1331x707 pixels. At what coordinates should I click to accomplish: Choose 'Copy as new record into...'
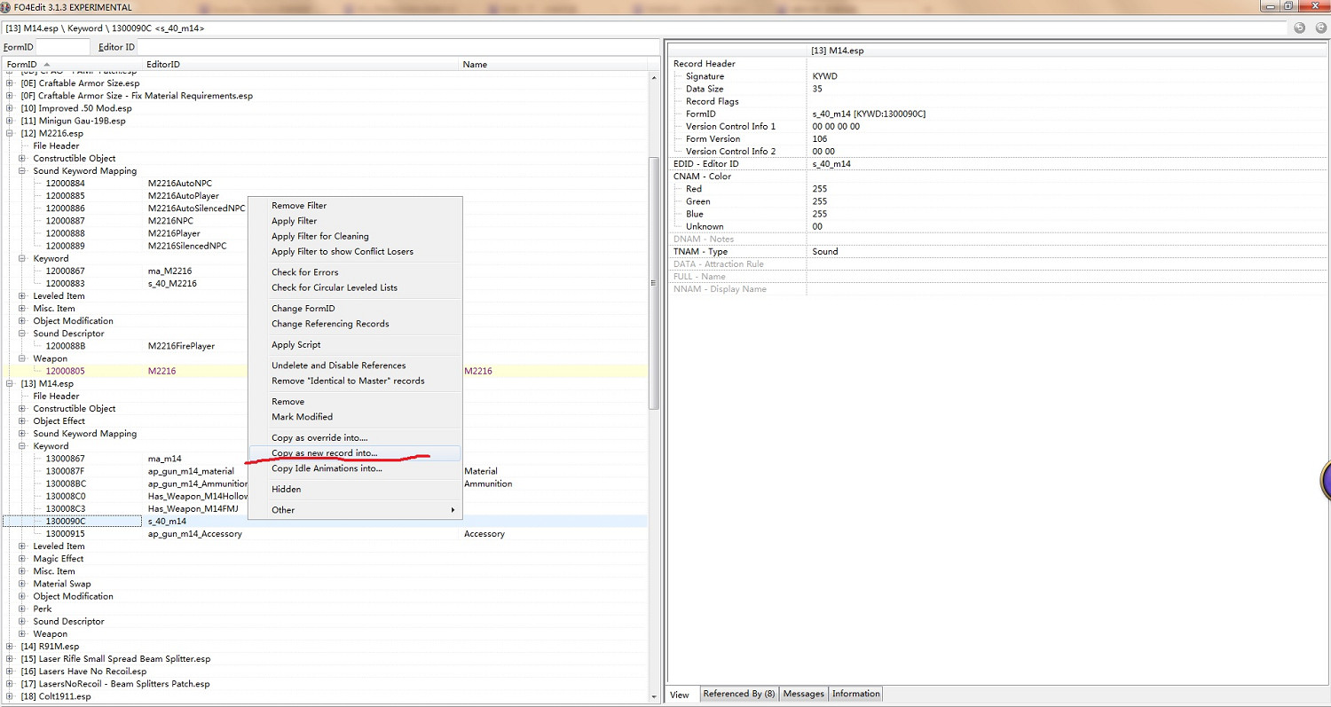click(324, 453)
